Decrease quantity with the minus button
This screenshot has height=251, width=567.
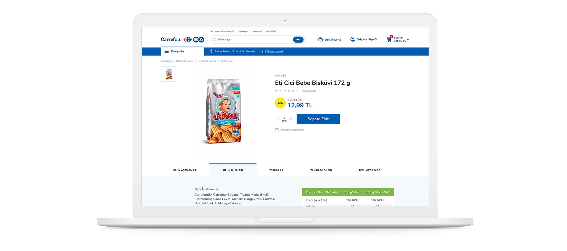coord(277,119)
